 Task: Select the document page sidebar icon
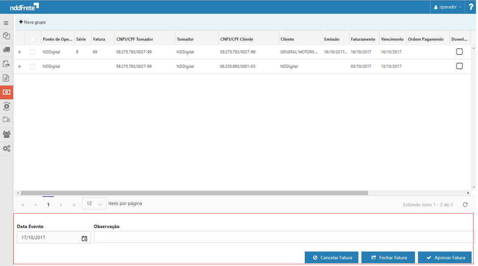pyautogui.click(x=6, y=78)
